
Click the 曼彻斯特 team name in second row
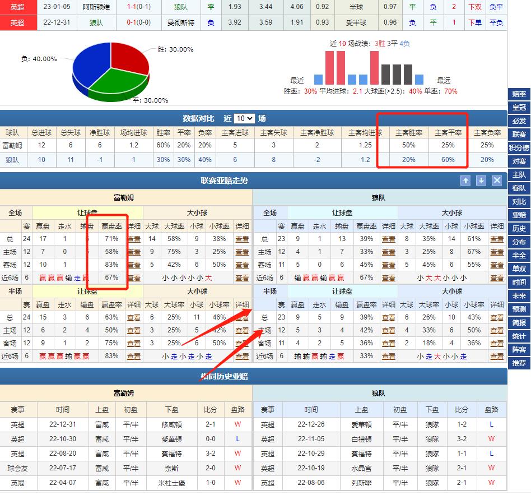click(x=181, y=23)
